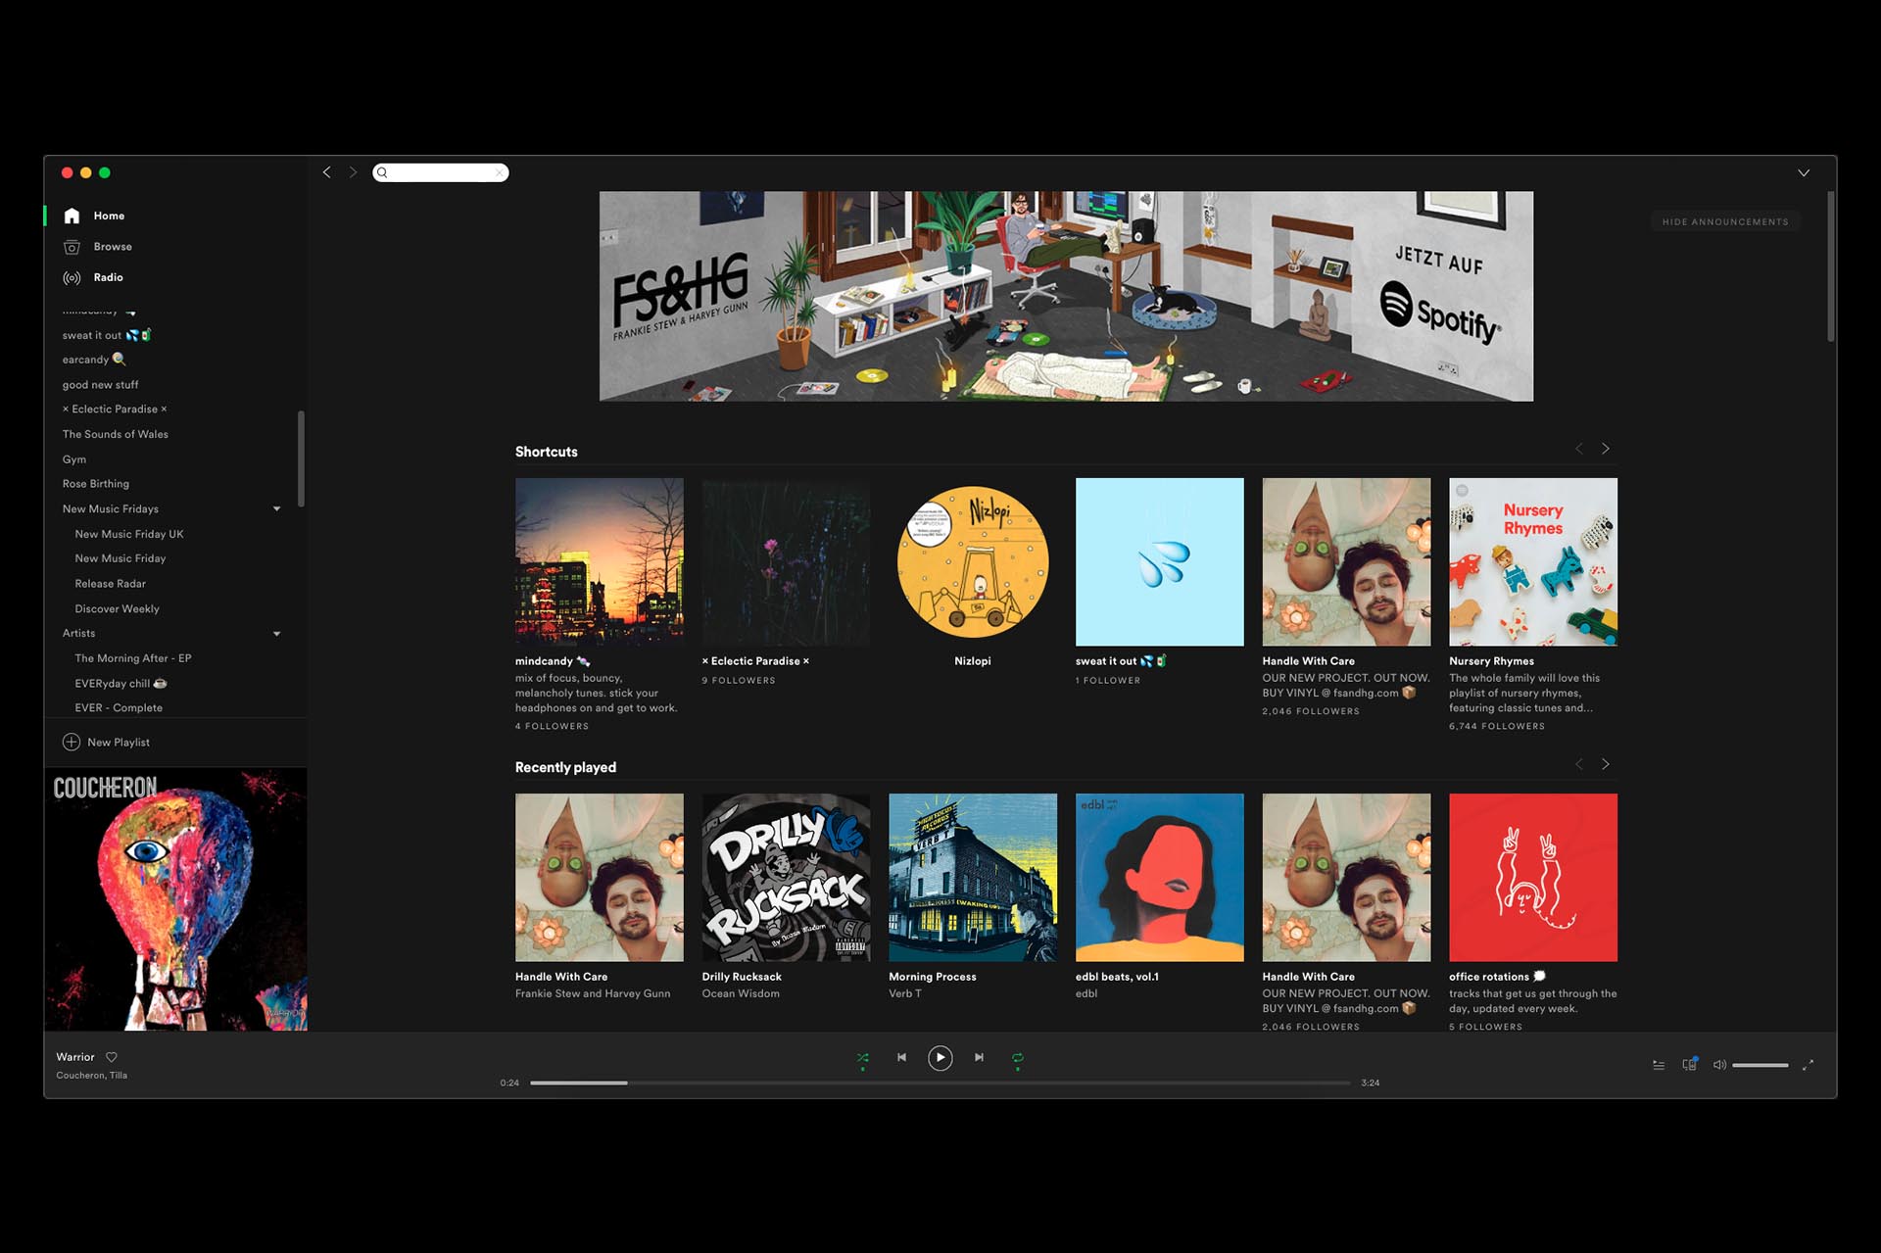This screenshot has height=1253, width=1881.
Task: Go forward with the right navigation arrow
Action: pos(353,172)
